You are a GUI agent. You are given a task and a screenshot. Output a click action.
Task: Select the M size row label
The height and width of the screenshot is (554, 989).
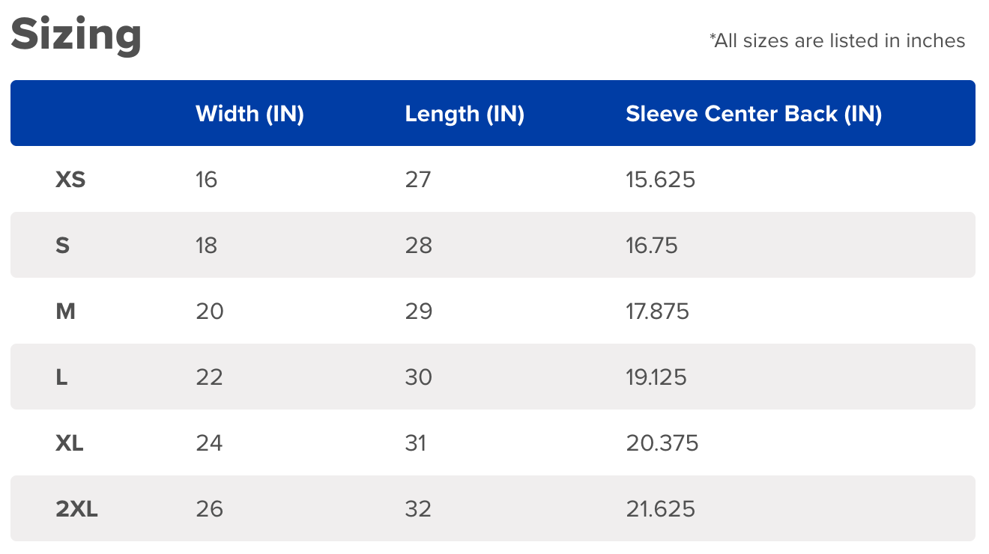(x=65, y=311)
